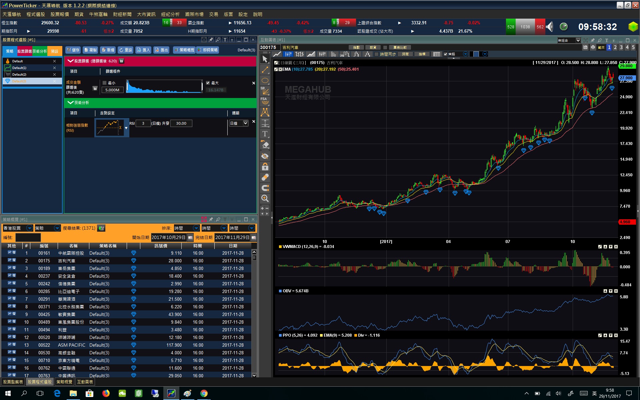Click the speaker sound icon in header
640x400 pixels.
coord(550,27)
